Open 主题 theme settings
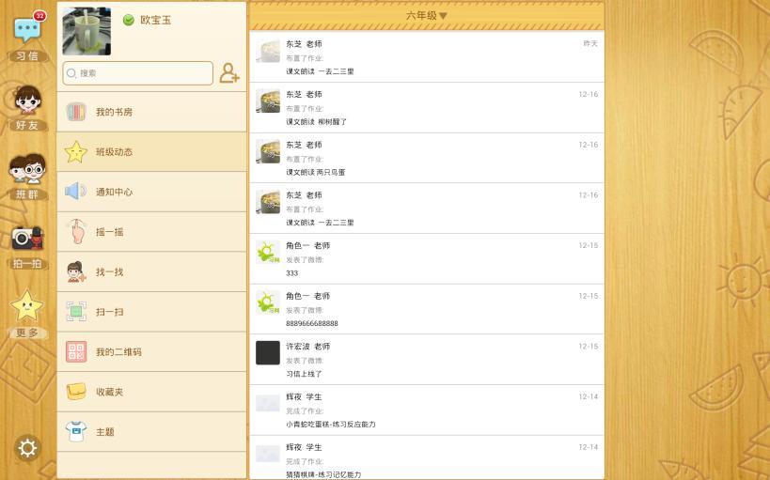The height and width of the screenshot is (480, 770). 151,432
